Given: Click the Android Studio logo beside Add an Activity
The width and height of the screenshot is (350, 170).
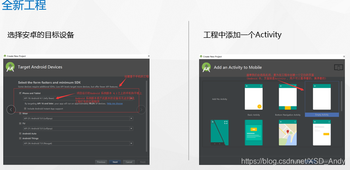Looking at the screenshot, I should (206, 67).
